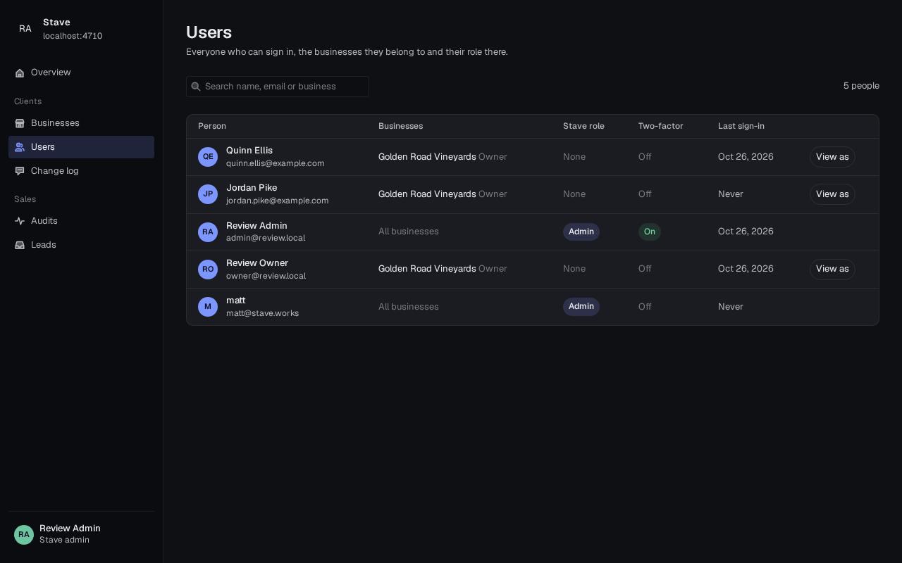Click owner@review.local email
Image resolution: width=902 pixels, height=563 pixels.
[266, 276]
